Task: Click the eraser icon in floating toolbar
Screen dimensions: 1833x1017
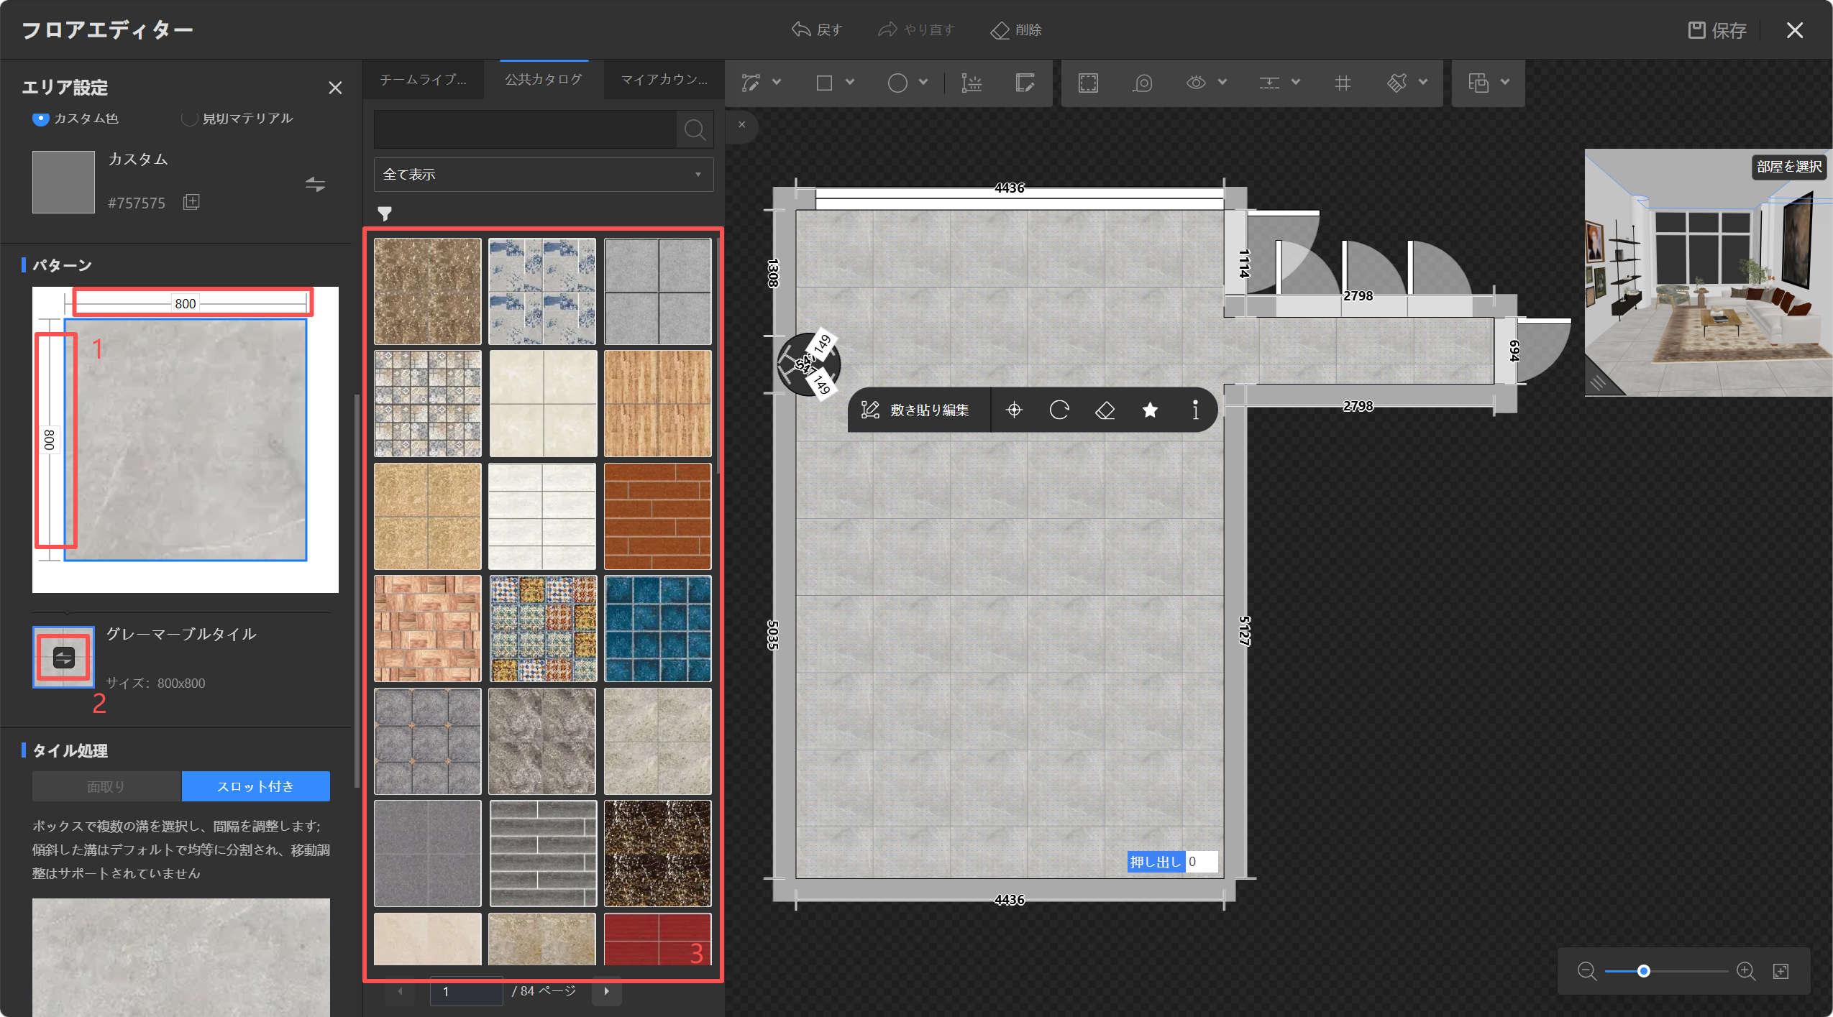Action: click(x=1105, y=410)
